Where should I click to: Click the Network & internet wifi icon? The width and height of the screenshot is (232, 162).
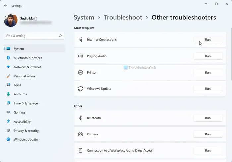click(8, 67)
